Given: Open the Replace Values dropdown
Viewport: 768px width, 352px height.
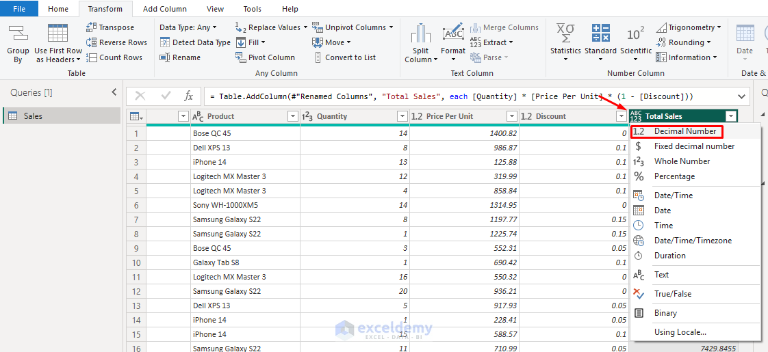Looking at the screenshot, I should click(271, 27).
